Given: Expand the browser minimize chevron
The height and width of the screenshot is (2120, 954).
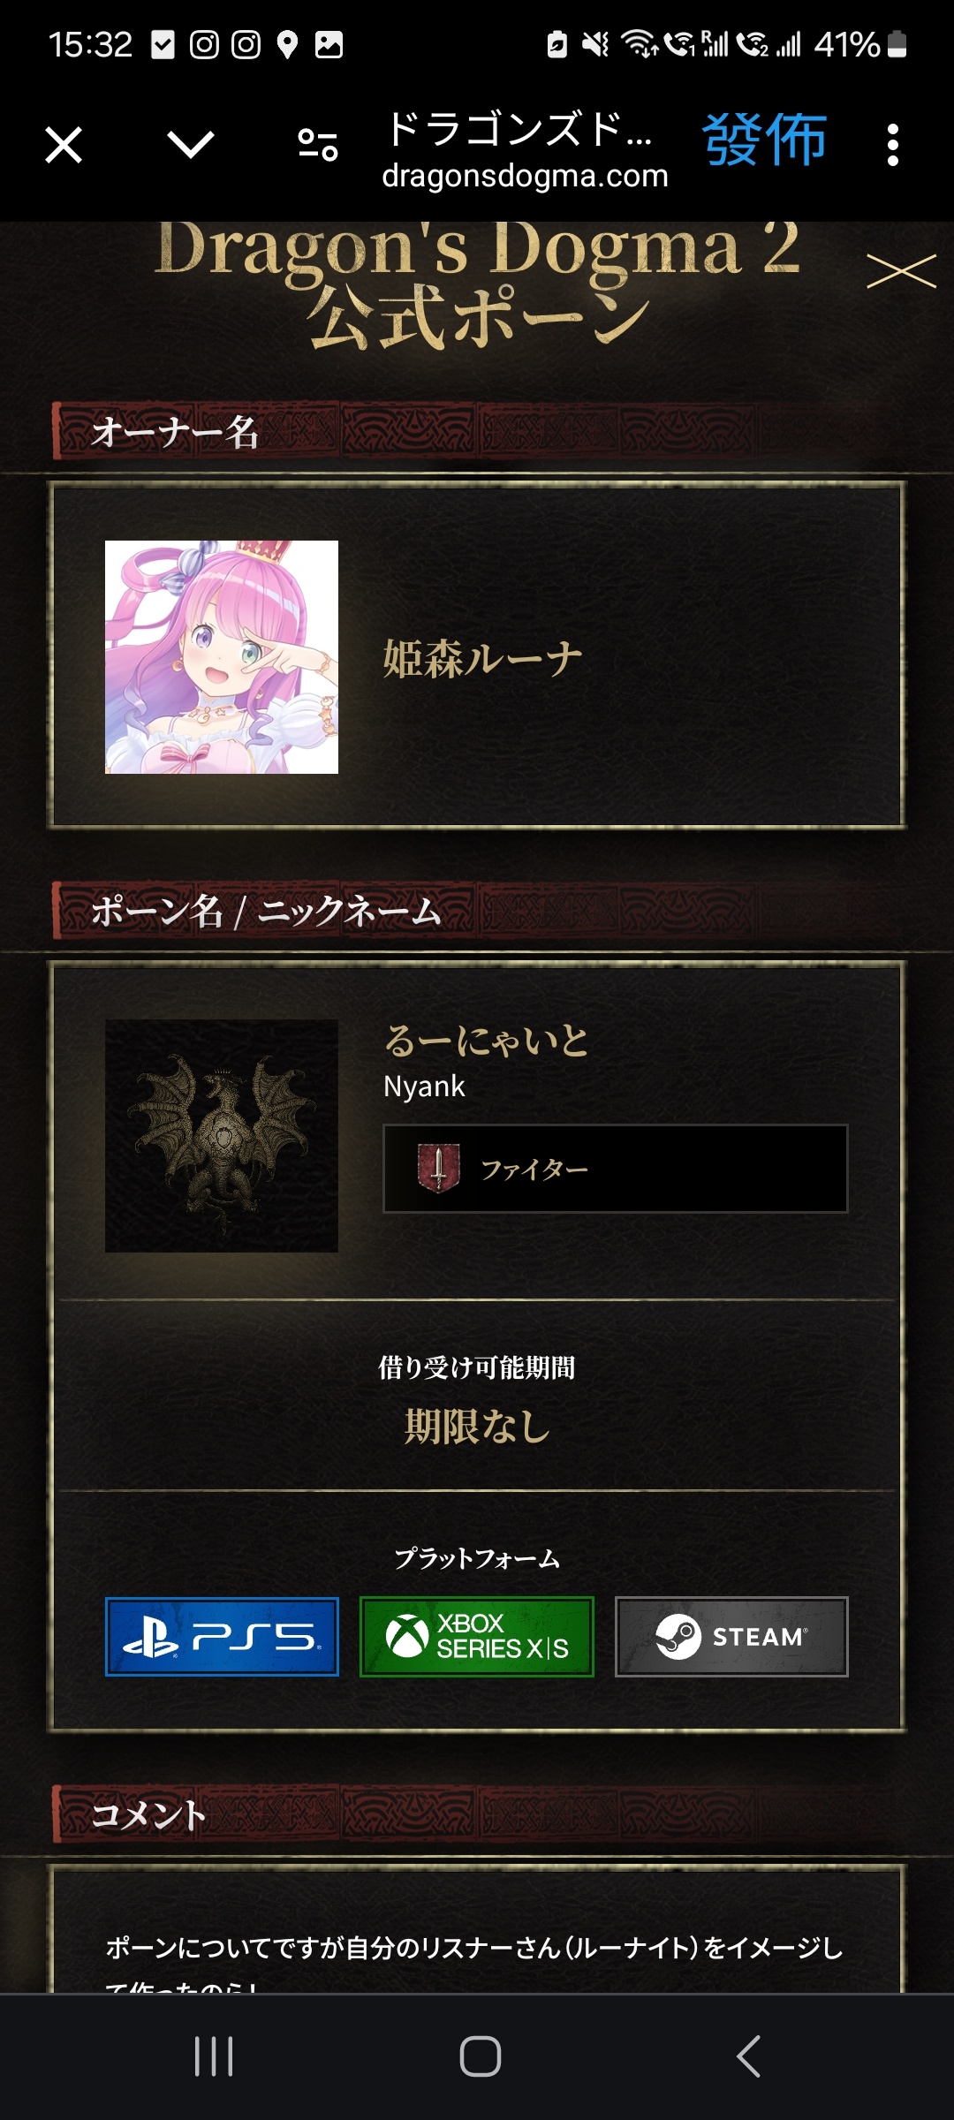Looking at the screenshot, I should pos(191,145).
